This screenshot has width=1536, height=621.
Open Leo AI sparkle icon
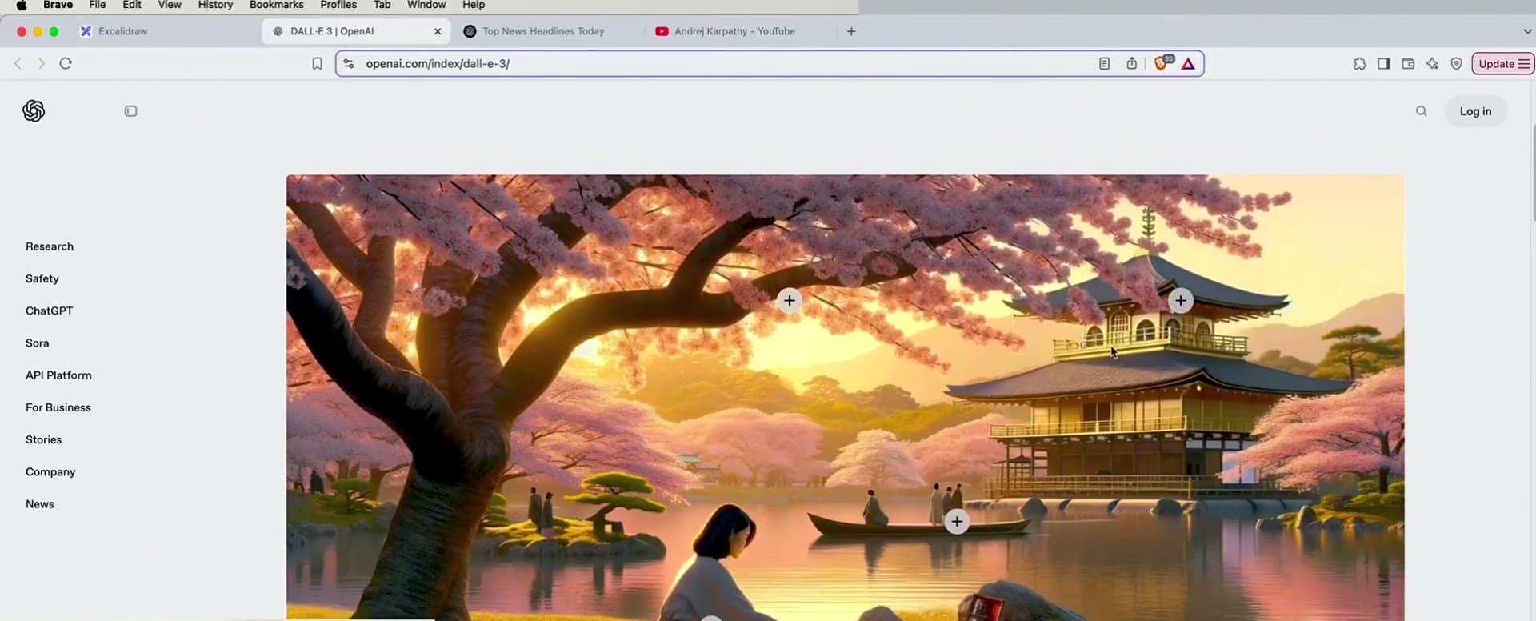tap(1432, 63)
